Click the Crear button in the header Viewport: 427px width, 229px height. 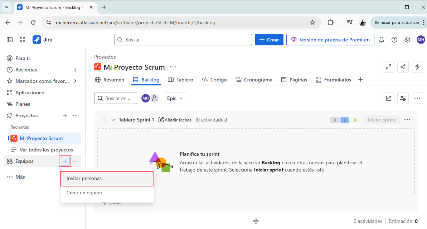269,40
